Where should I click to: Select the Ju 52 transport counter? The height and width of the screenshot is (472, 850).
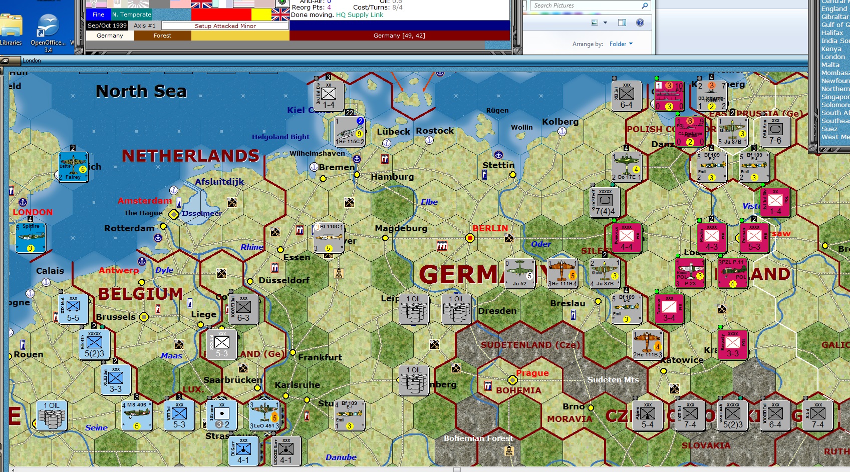520,273
